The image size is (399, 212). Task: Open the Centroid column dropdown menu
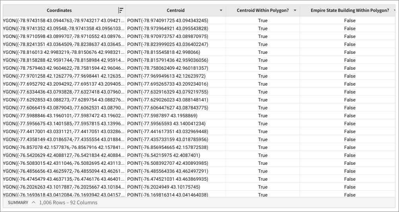coord(221,10)
